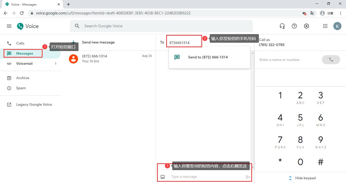Image resolution: width=346 pixels, height=183 pixels.
Task: Dial keypad digit 3 DEF
Action: [321, 98]
